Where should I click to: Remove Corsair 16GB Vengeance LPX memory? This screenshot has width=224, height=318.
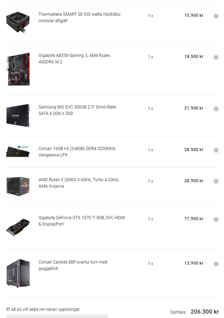coord(216,150)
